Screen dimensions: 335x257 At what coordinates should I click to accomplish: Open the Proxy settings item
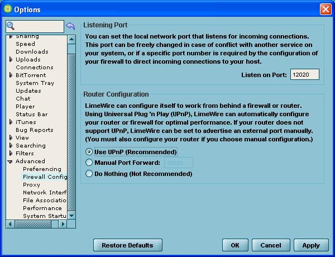[31, 184]
